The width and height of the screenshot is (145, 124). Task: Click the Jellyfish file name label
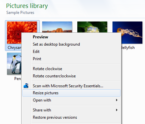[x=128, y=48]
